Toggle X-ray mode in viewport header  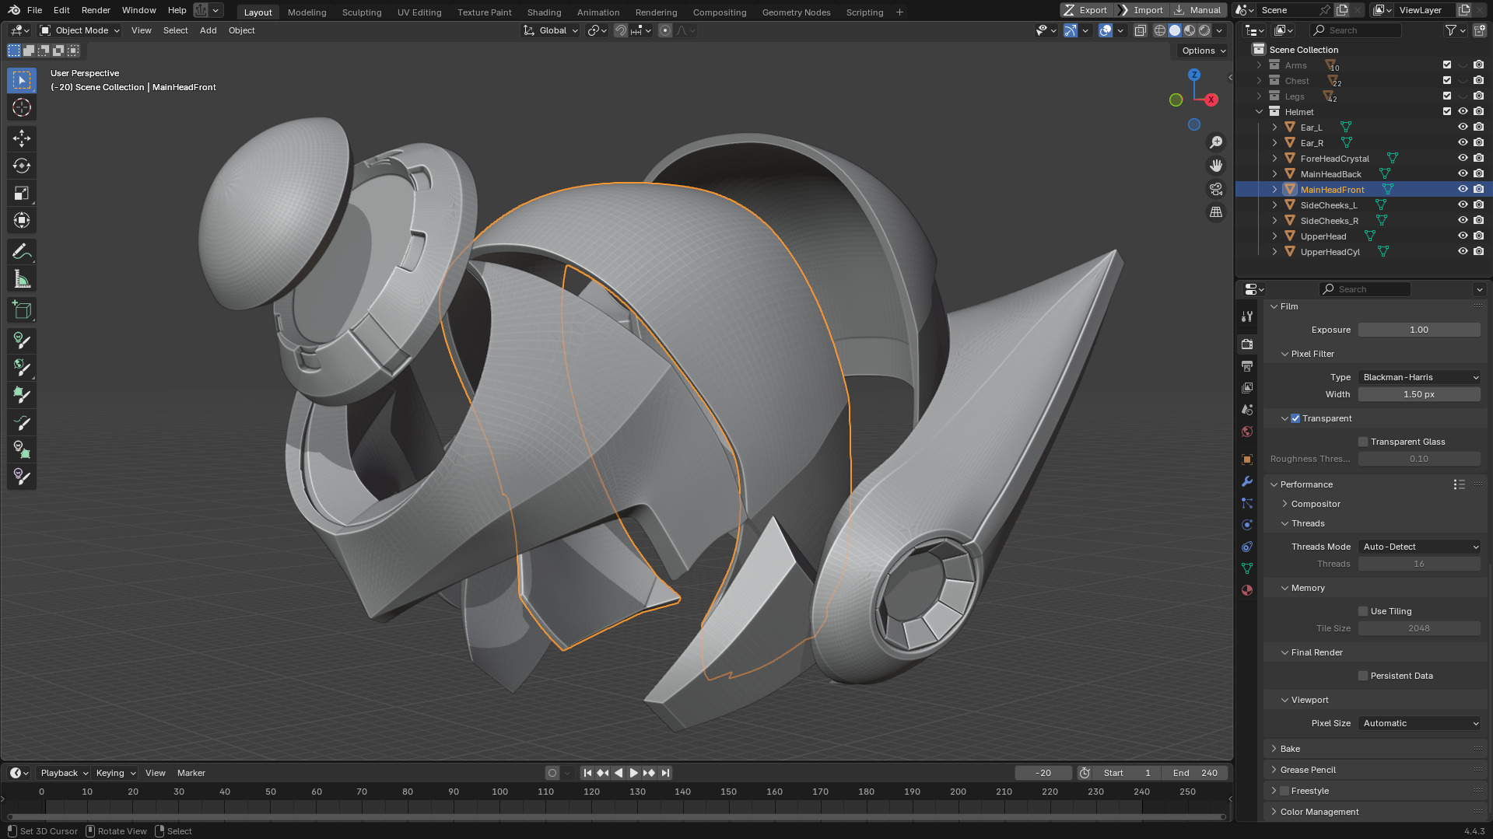pos(1140,30)
